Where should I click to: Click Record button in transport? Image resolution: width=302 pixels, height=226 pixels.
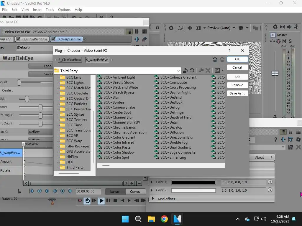coord(80,200)
